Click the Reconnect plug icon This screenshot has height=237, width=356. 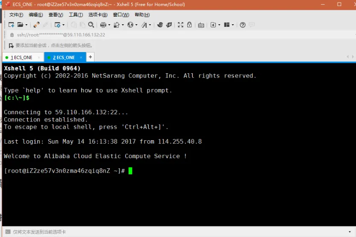coord(37,25)
